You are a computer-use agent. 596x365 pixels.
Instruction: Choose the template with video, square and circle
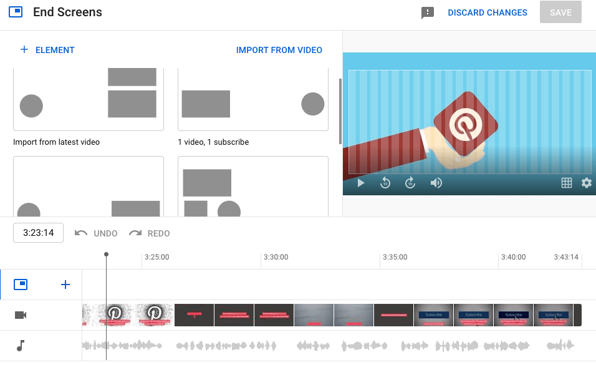252,186
